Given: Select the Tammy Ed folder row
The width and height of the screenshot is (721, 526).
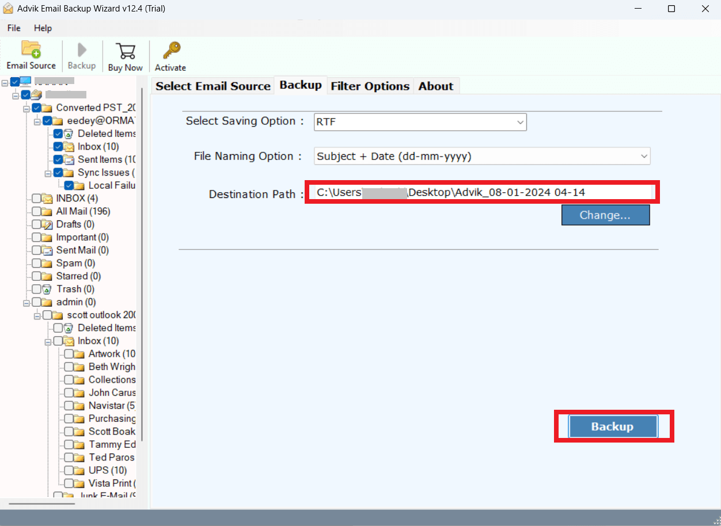Looking at the screenshot, I should click(112, 444).
